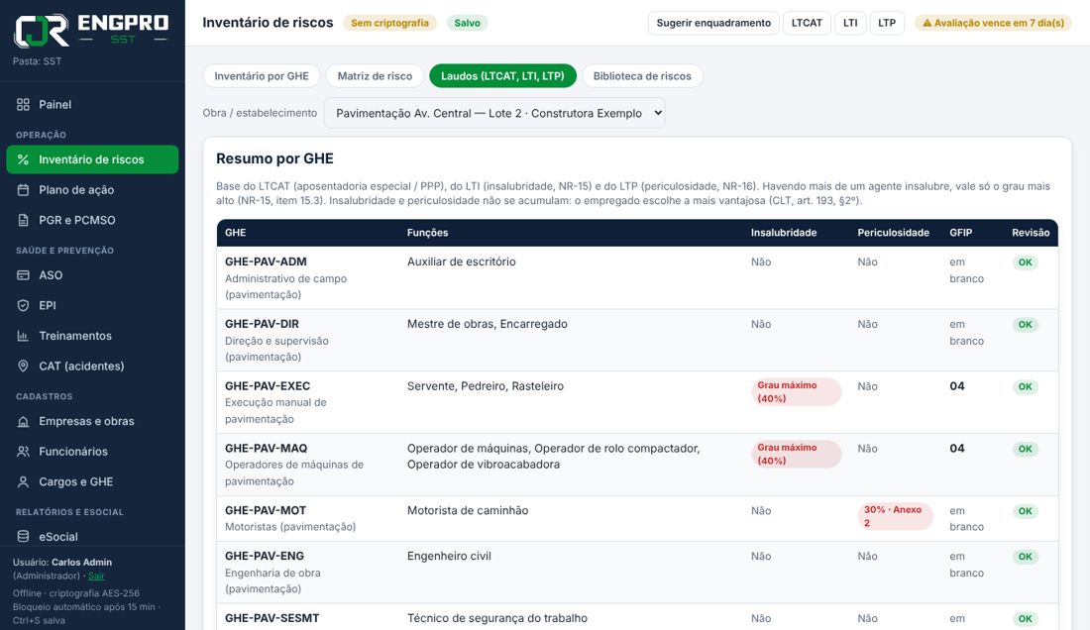Image resolution: width=1090 pixels, height=630 pixels.
Task: Click the eSocial database icon
Action: pos(23,536)
